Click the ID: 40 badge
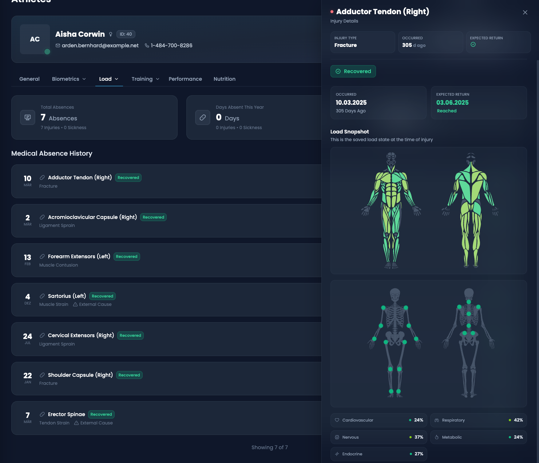The height and width of the screenshot is (463, 539). click(x=126, y=34)
